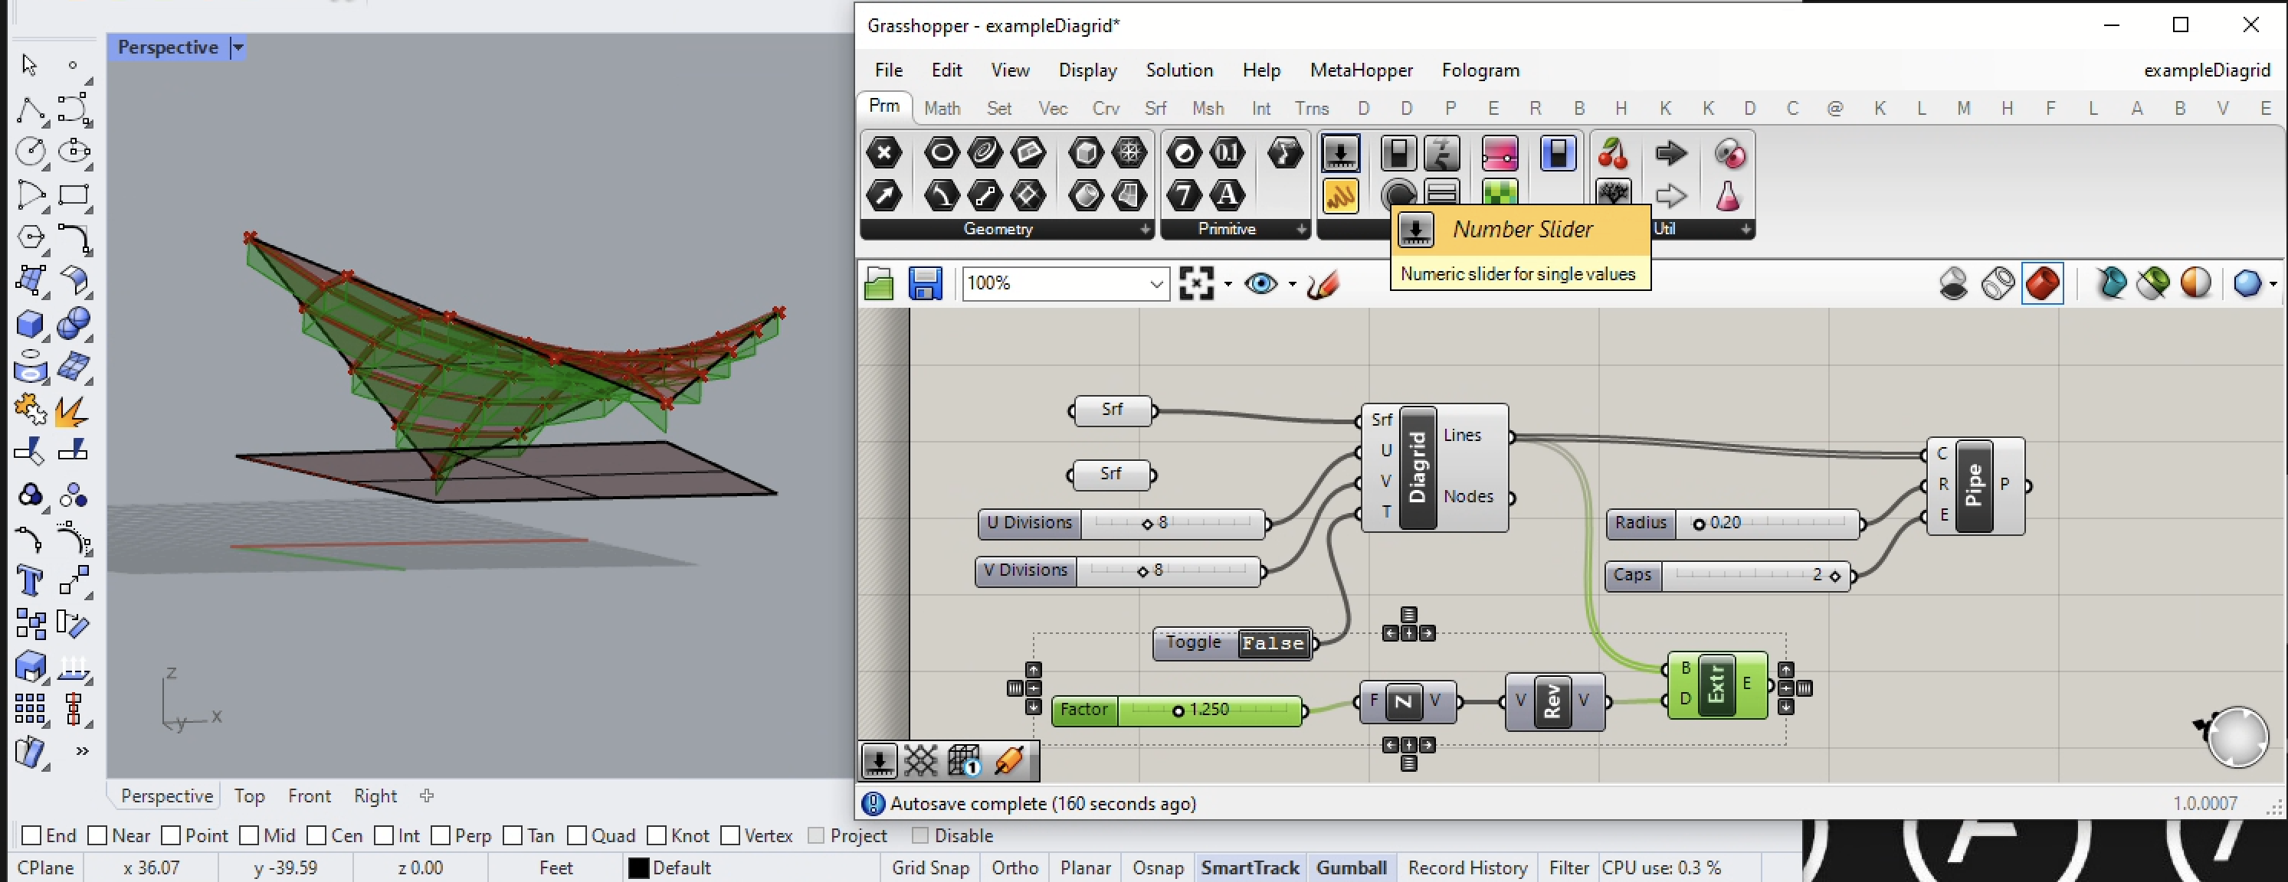Click the Circle parameter icon in Geometry panel
The image size is (2288, 882).
[x=942, y=153]
